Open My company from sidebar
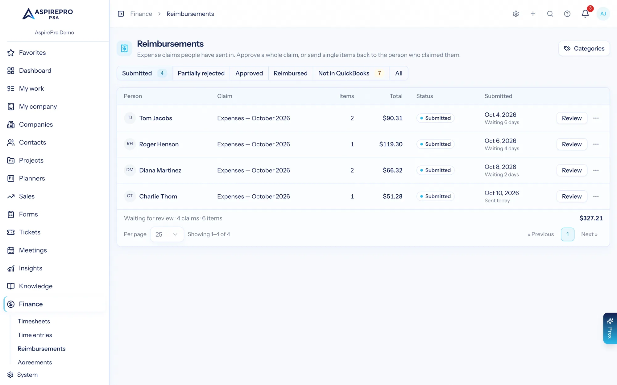 54,107
